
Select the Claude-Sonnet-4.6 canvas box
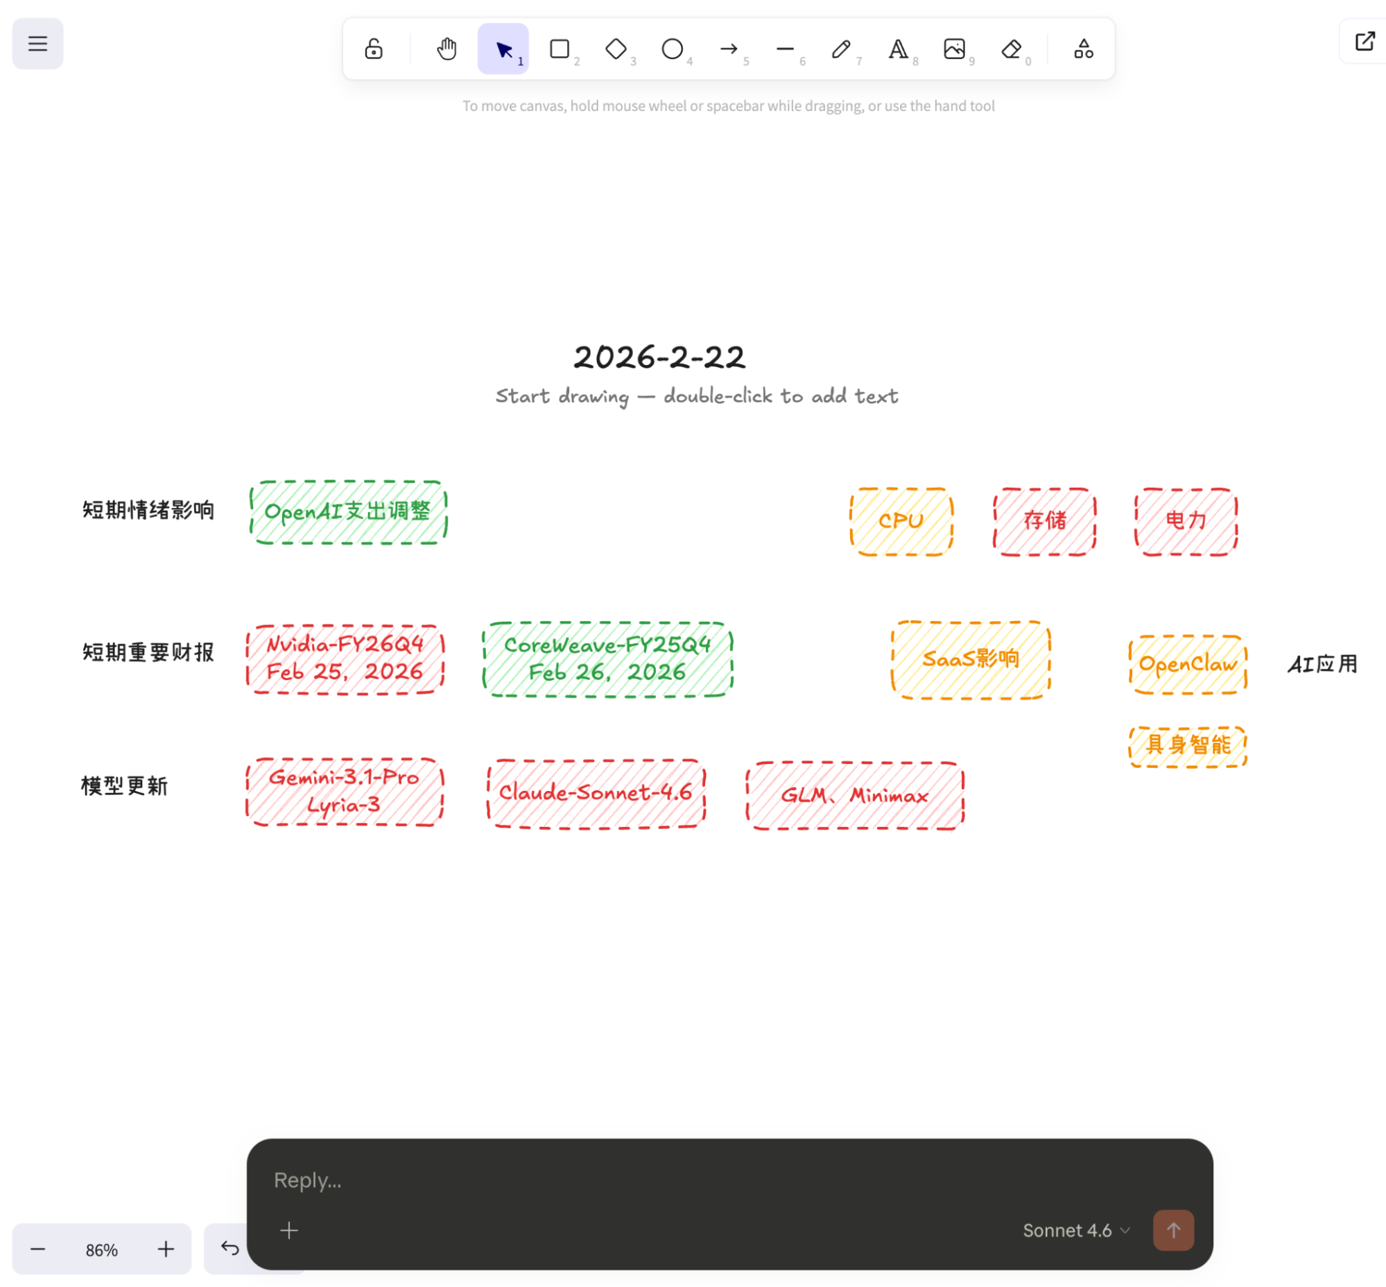[x=596, y=793]
